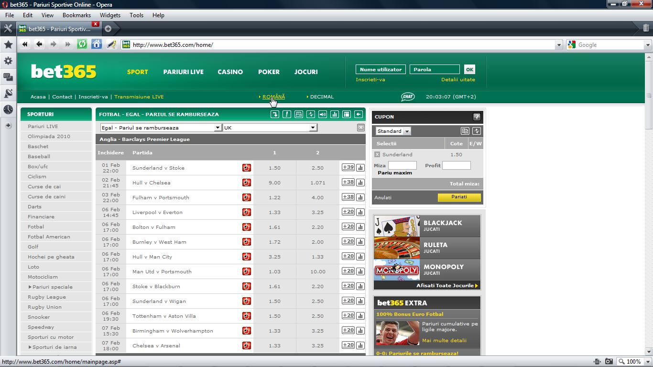Click the Nume utilizator field
The height and width of the screenshot is (367, 653).
tap(381, 69)
